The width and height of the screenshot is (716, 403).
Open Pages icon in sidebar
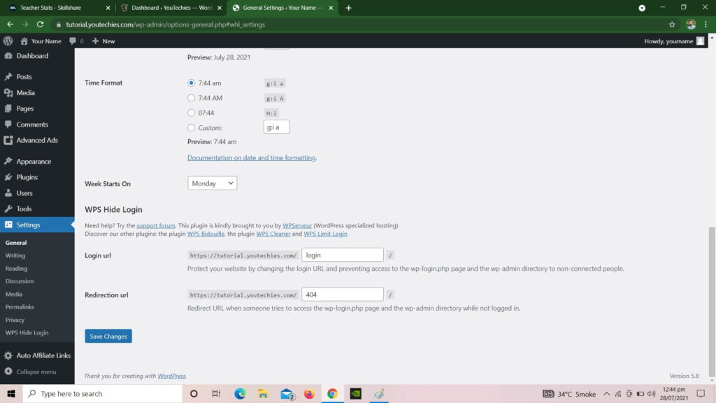click(8, 108)
